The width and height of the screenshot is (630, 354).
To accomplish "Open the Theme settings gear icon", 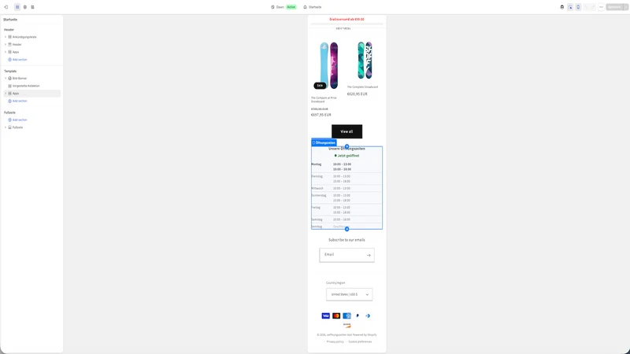I will 25,7.
